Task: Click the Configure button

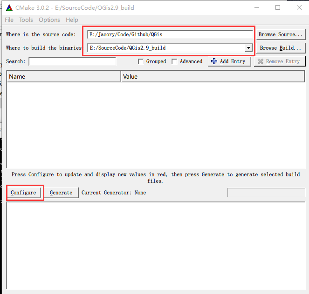Action: (24, 193)
